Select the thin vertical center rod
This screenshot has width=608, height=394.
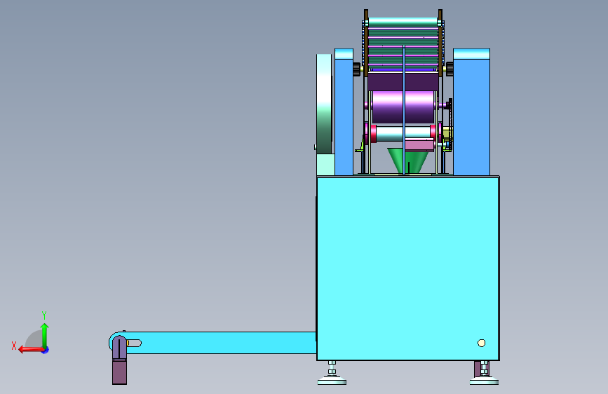[404, 111]
